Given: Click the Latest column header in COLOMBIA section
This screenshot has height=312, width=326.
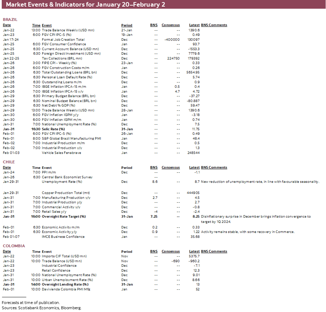Looking at the screenshot, I should pyautogui.click(x=194, y=251).
